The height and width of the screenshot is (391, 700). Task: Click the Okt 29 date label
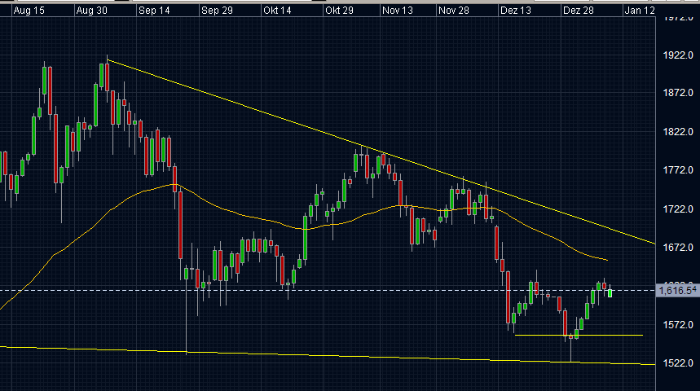click(x=339, y=11)
